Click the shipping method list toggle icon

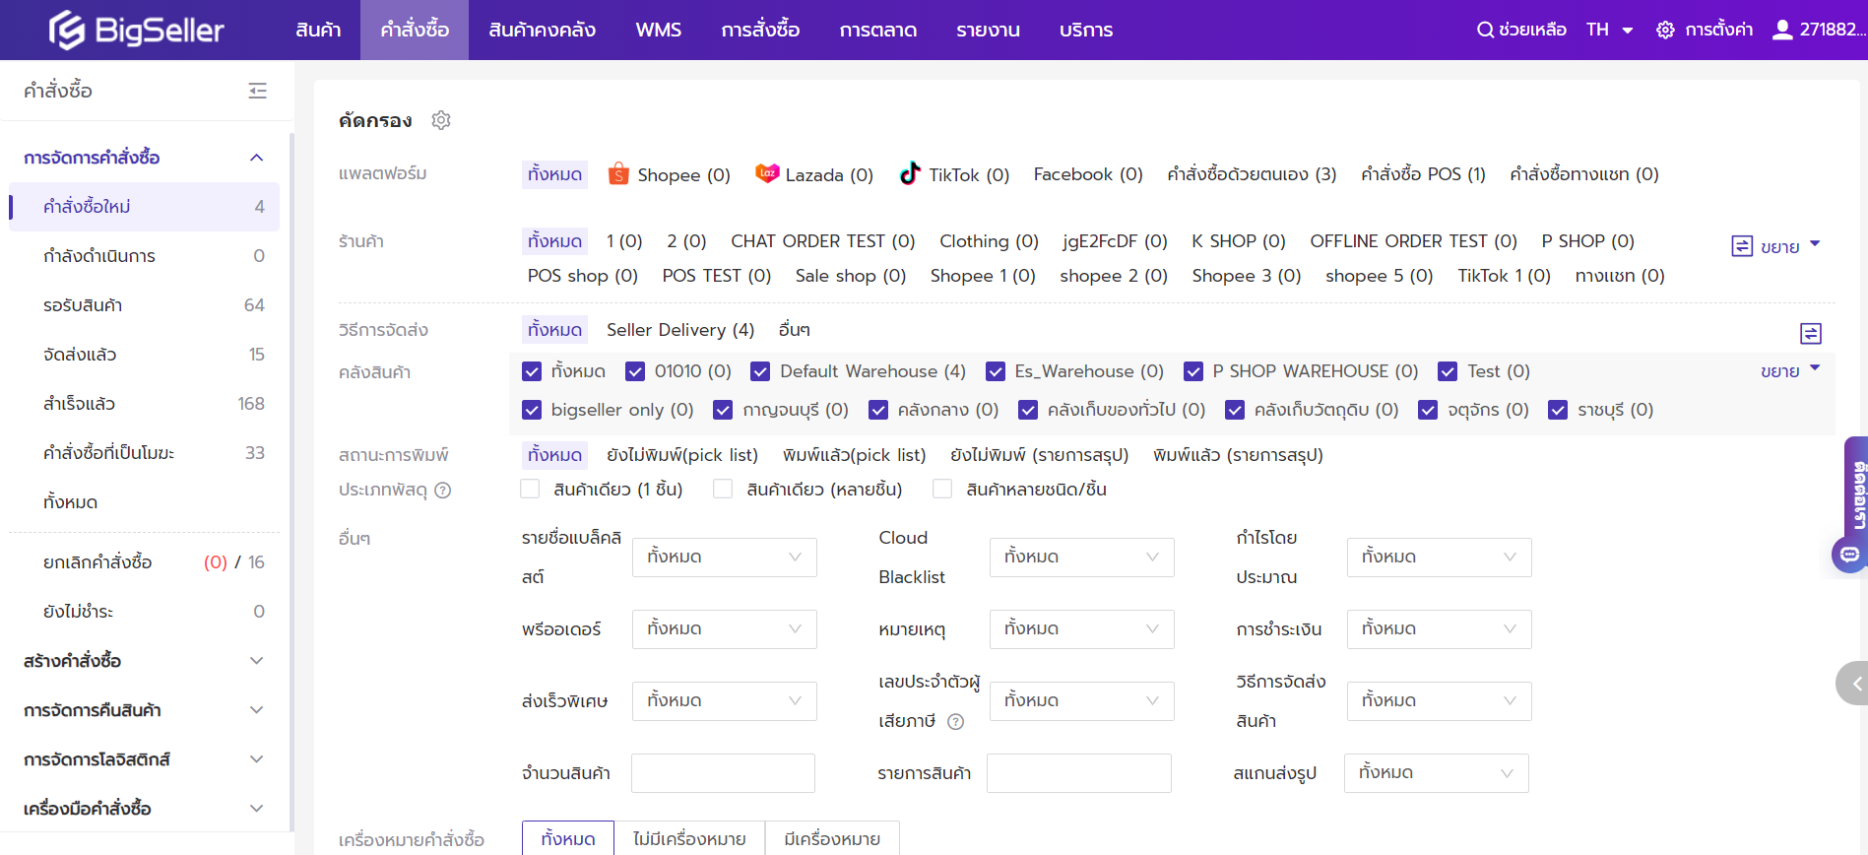click(1810, 333)
